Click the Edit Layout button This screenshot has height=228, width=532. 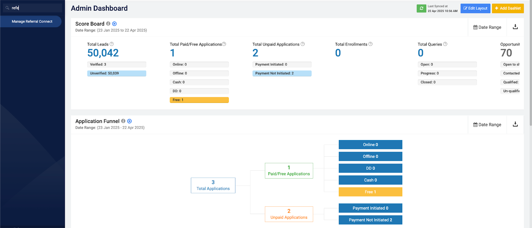tap(475, 8)
